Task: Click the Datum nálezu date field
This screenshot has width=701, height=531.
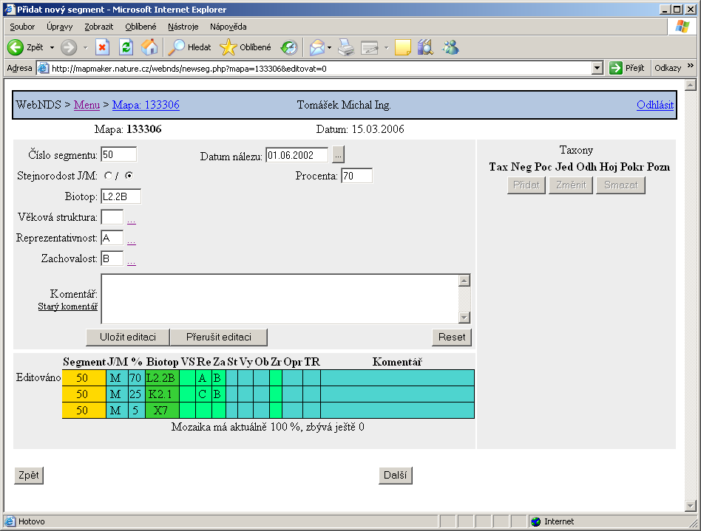Action: pyautogui.click(x=297, y=155)
